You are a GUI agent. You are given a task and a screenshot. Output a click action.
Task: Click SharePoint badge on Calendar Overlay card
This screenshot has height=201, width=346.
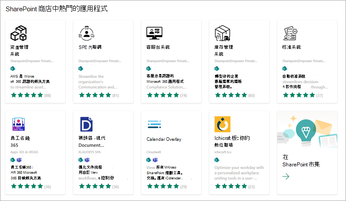(149, 160)
